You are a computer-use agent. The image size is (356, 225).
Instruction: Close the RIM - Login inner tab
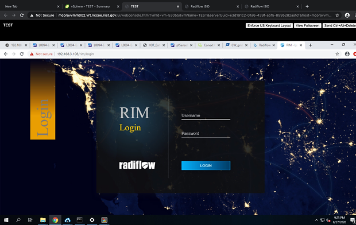click(x=301, y=45)
